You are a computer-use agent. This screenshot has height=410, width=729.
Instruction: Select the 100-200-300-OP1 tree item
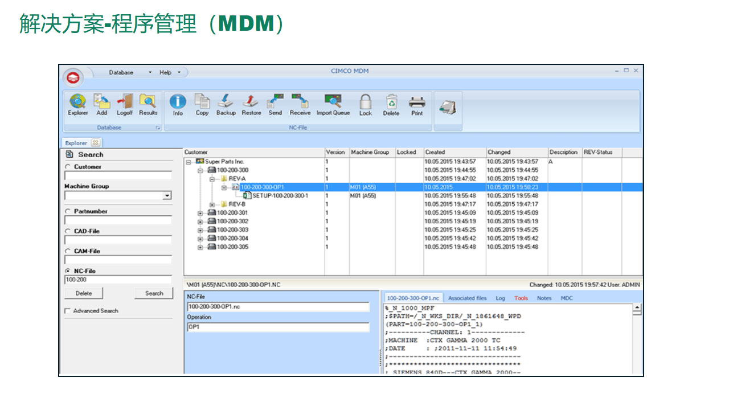[262, 187]
